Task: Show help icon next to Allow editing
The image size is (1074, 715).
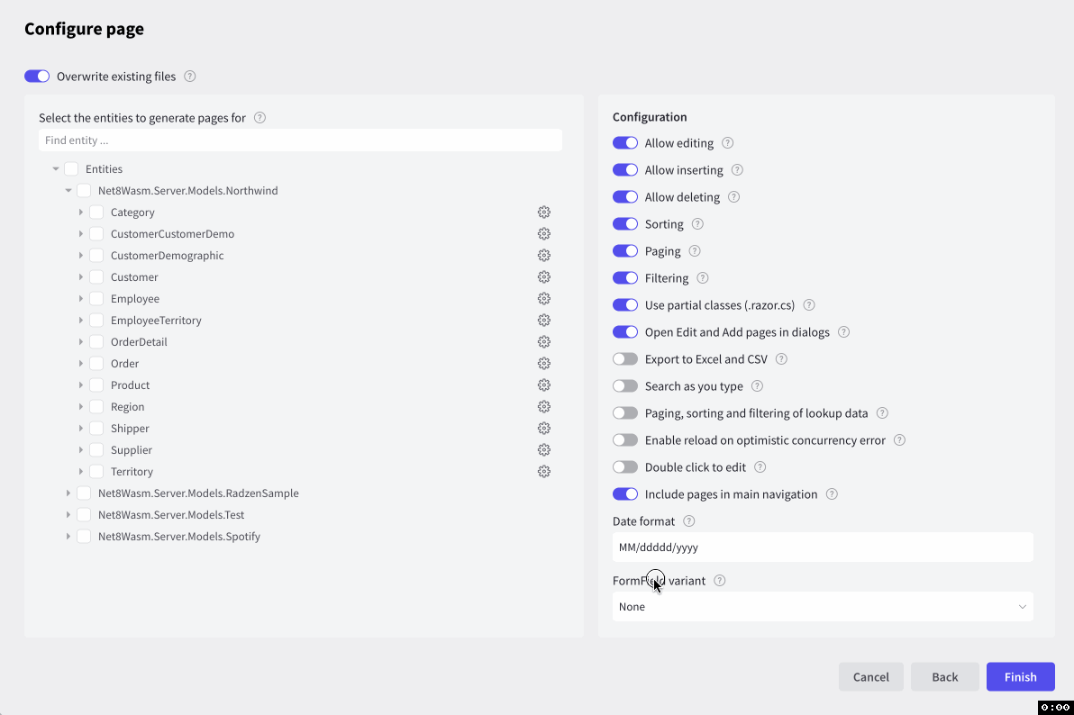Action: pos(727,142)
